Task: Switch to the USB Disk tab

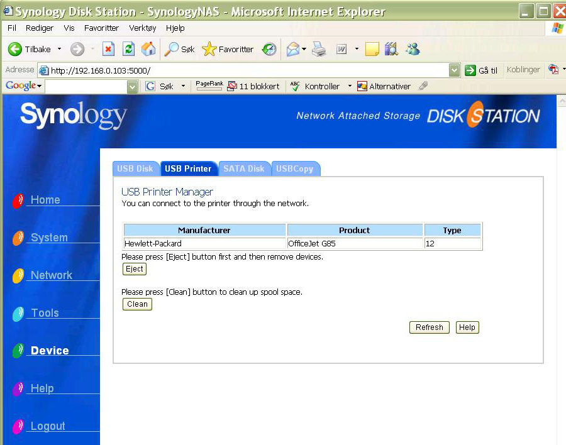Action: (x=135, y=168)
